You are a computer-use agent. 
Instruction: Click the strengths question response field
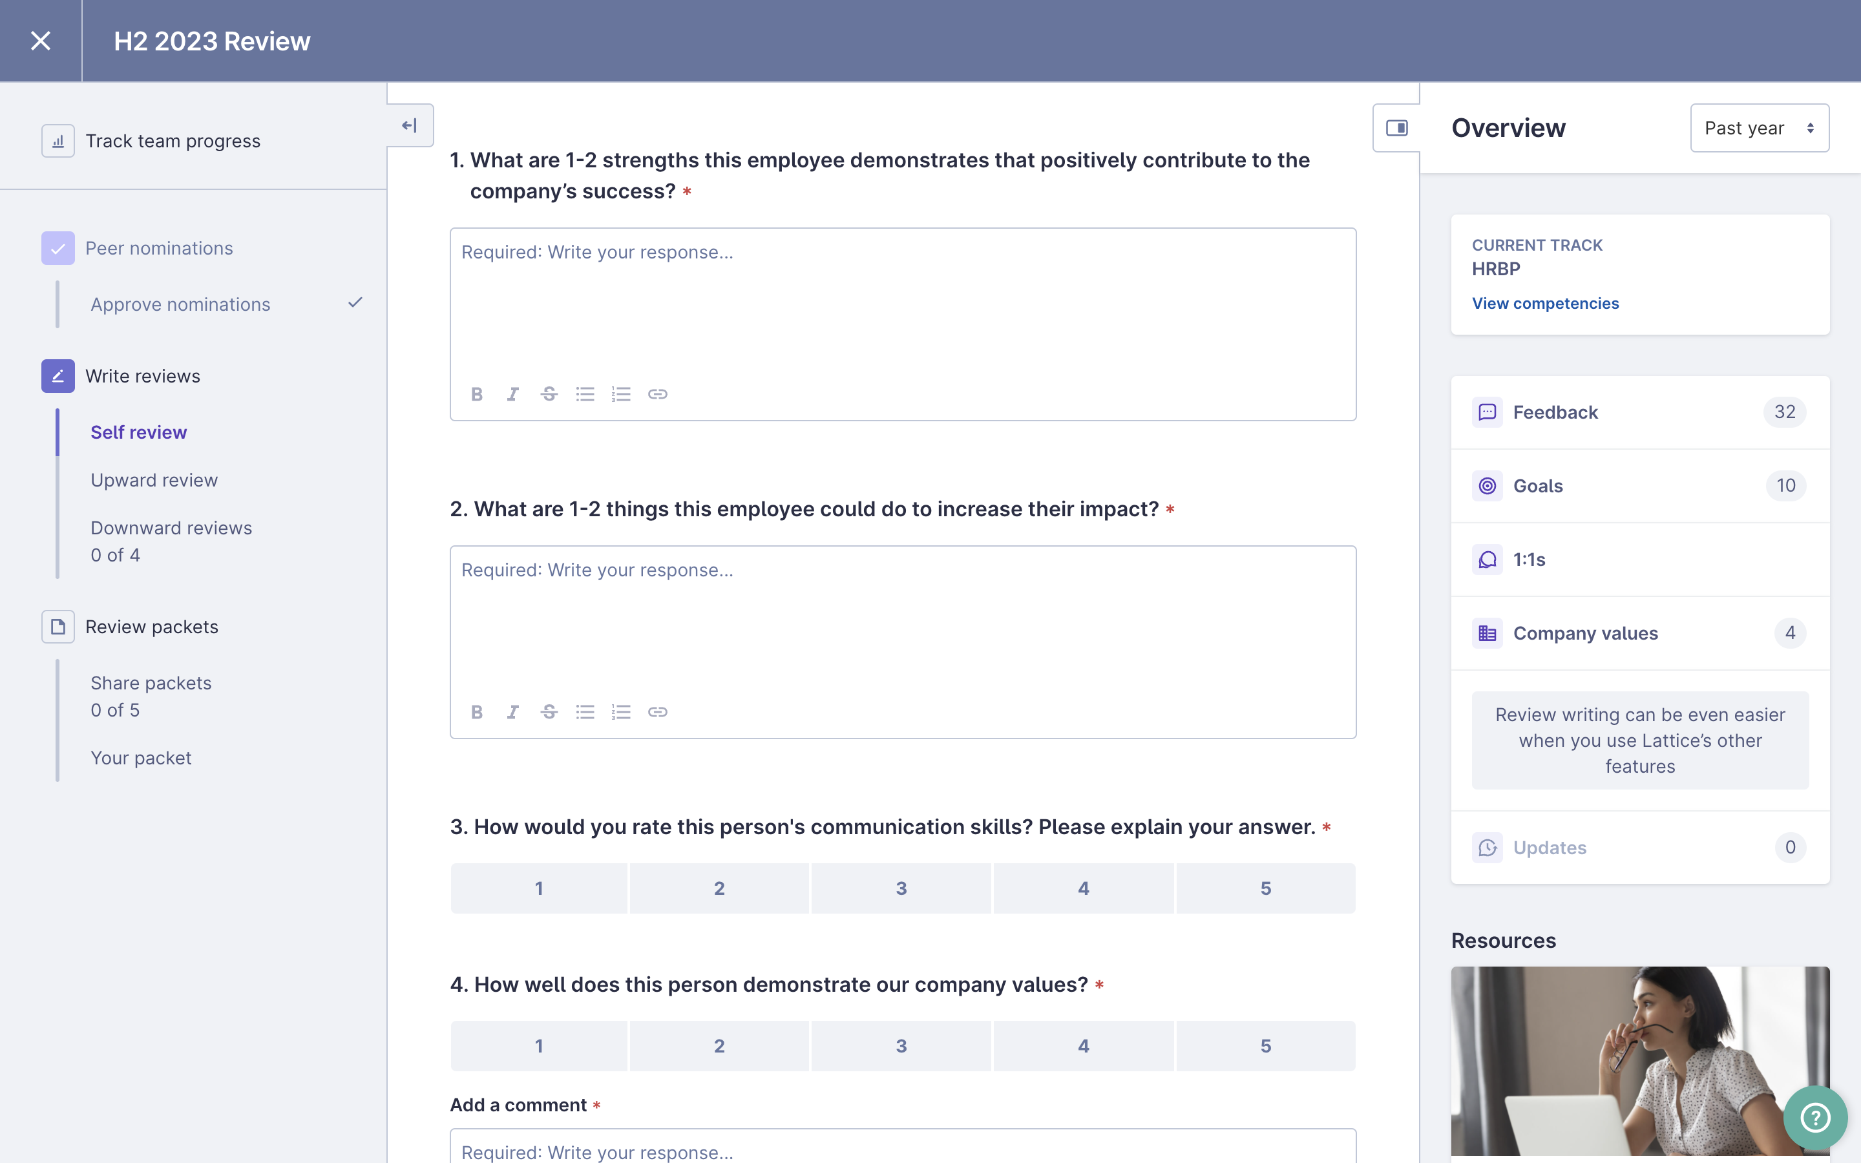(902, 308)
